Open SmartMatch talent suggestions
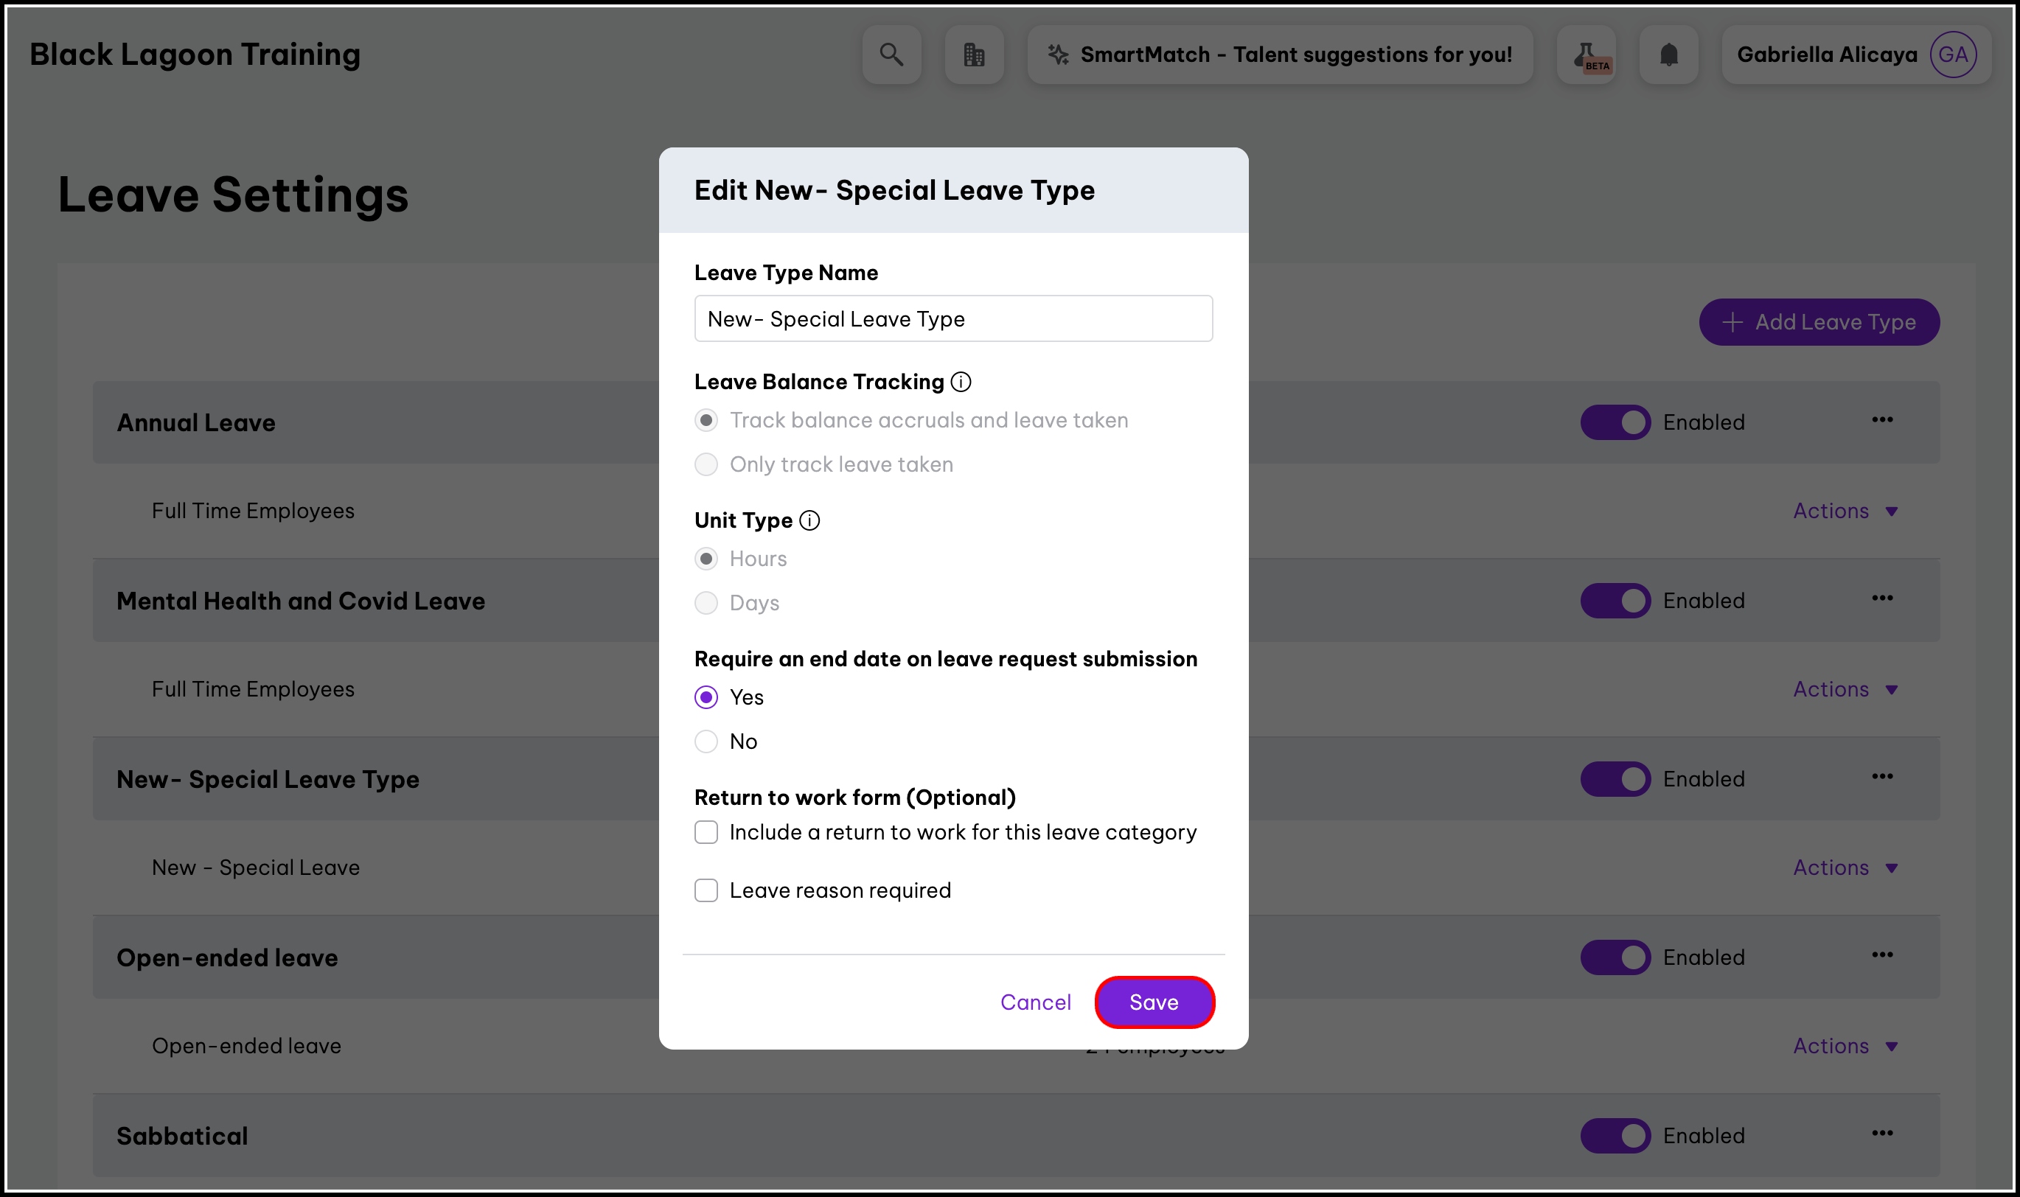This screenshot has height=1197, width=2020. coord(1279,54)
